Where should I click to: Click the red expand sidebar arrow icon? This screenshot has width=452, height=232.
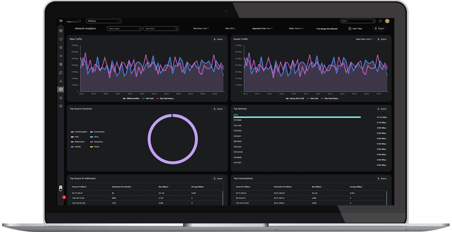coord(64,198)
